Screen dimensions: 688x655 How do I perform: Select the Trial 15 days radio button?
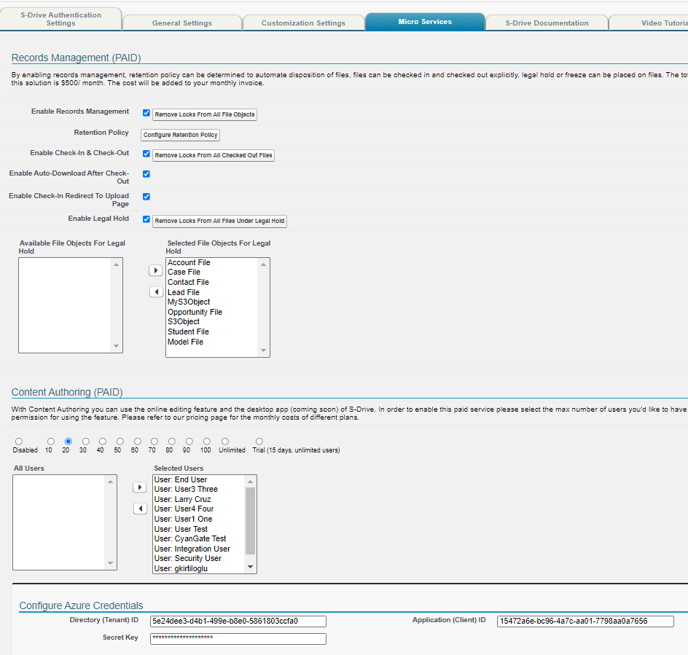[x=259, y=442]
